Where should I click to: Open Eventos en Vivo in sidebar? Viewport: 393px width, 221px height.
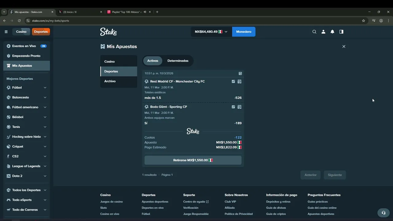click(26, 46)
